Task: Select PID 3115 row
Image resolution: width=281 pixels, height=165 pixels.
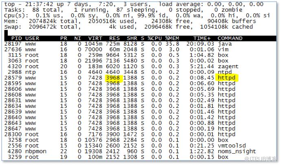Action: coord(140,55)
